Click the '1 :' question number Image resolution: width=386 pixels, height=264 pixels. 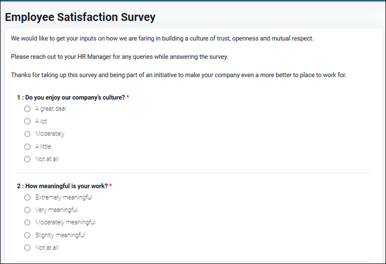20,97
